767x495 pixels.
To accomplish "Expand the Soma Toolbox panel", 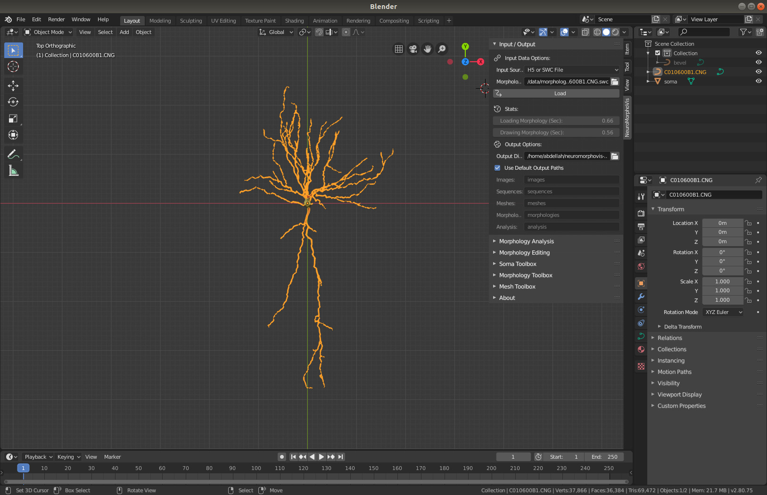I will point(517,264).
